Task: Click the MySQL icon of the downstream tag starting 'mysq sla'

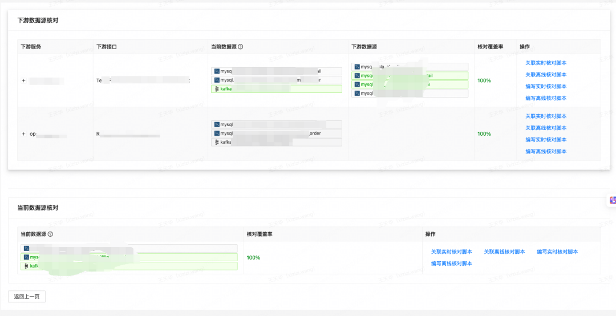Action: point(357,67)
